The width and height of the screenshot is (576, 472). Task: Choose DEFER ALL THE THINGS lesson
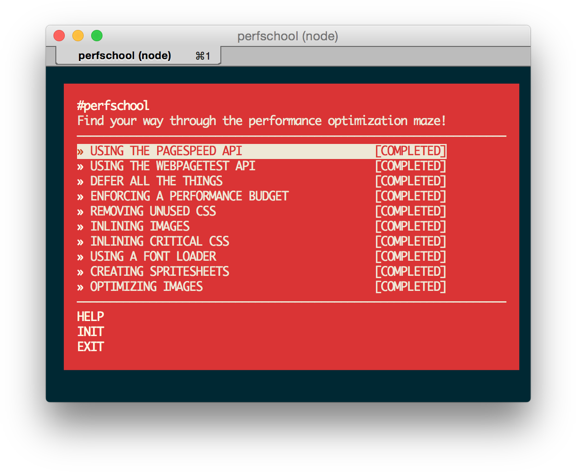(x=262, y=181)
